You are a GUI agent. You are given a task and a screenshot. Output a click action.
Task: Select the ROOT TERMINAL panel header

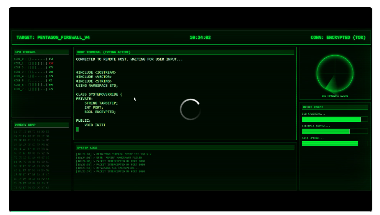click(104, 52)
